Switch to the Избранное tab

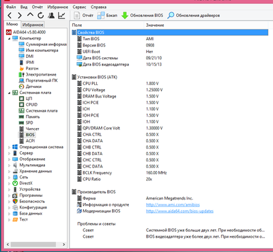(33, 25)
